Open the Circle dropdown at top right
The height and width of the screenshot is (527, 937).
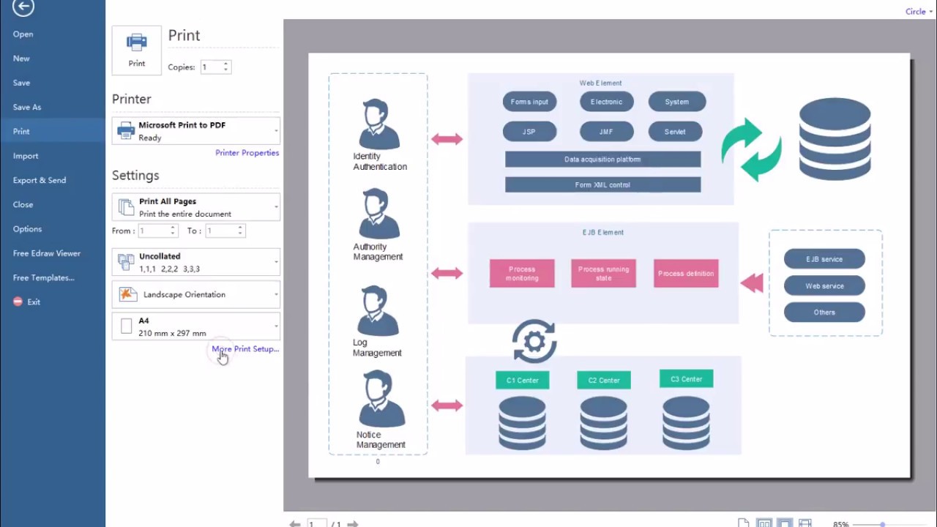(919, 11)
